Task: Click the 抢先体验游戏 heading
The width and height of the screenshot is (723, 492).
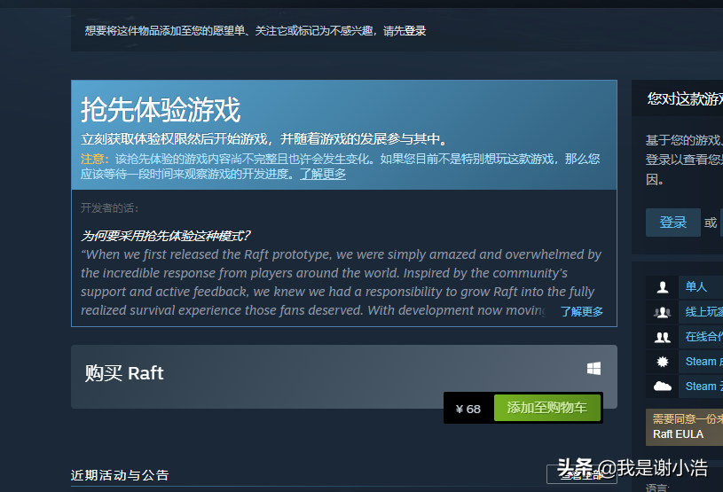Action: [161, 110]
